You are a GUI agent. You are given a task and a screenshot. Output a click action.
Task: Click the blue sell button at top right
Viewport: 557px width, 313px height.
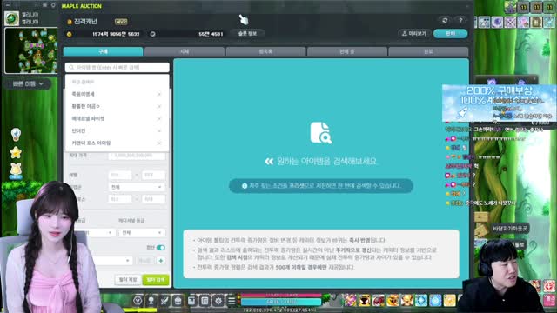pyautogui.click(x=451, y=33)
